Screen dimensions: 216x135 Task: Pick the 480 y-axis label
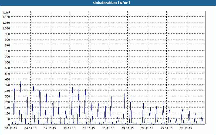tap(8, 79)
